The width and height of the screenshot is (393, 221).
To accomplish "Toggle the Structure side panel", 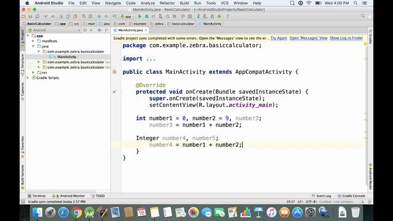I will pos(23,65).
